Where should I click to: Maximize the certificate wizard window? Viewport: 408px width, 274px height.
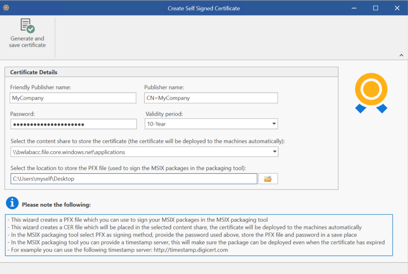375,8
